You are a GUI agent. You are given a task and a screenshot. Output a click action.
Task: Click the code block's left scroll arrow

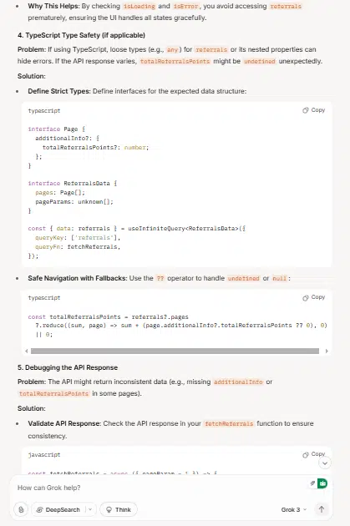(x=26, y=352)
